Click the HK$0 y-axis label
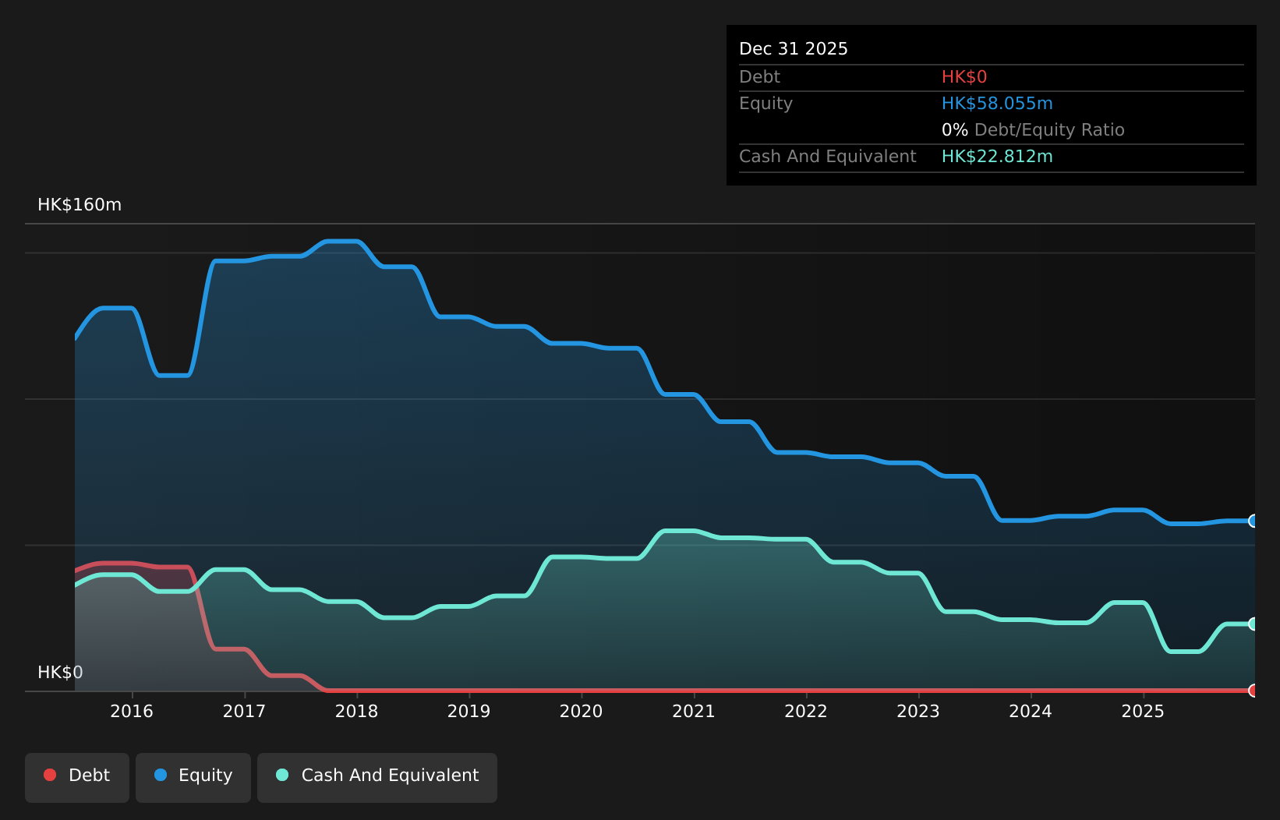 60,673
